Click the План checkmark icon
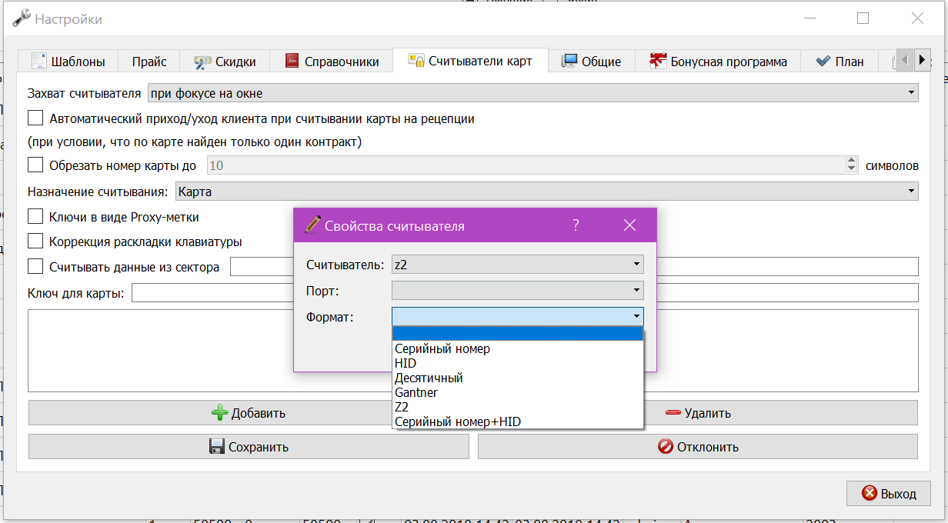Image resolution: width=948 pixels, height=523 pixels. pyautogui.click(x=823, y=62)
